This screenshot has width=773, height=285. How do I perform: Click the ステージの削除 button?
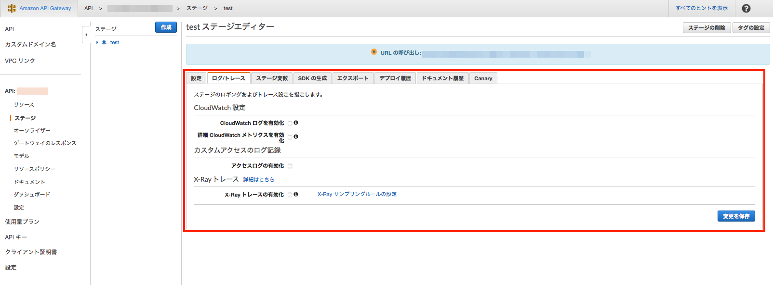click(x=707, y=28)
